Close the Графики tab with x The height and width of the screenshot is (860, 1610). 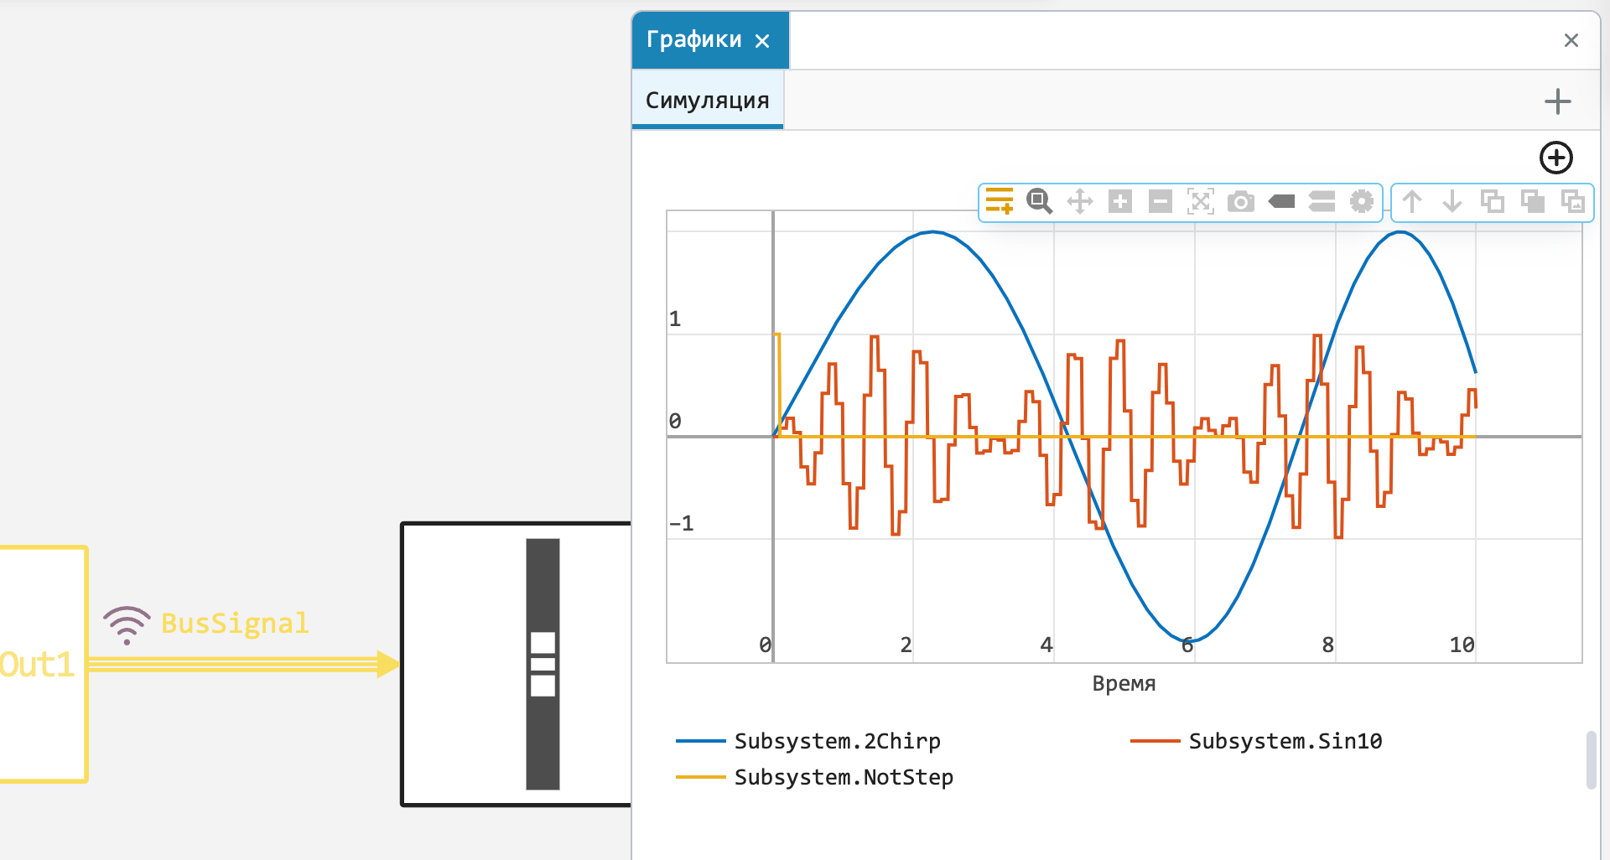(x=762, y=41)
